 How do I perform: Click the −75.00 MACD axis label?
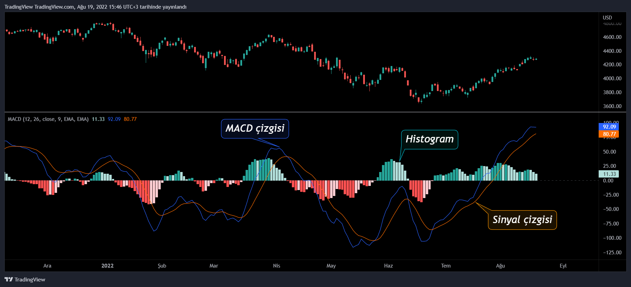click(611, 224)
